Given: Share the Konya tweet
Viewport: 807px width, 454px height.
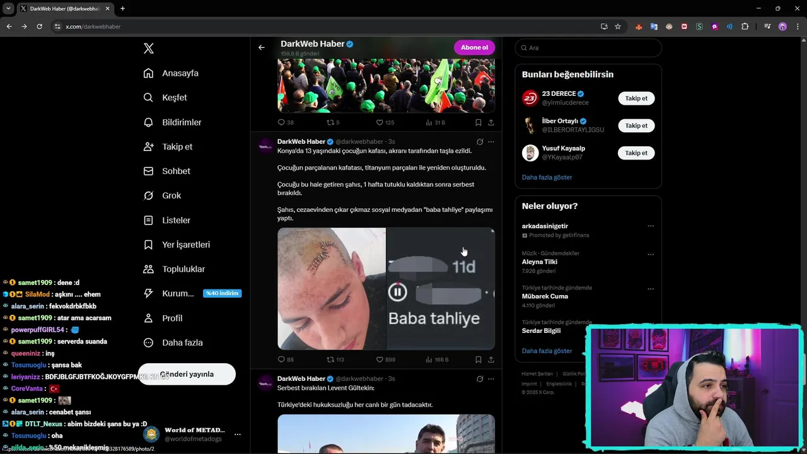Looking at the screenshot, I should pos(491,359).
